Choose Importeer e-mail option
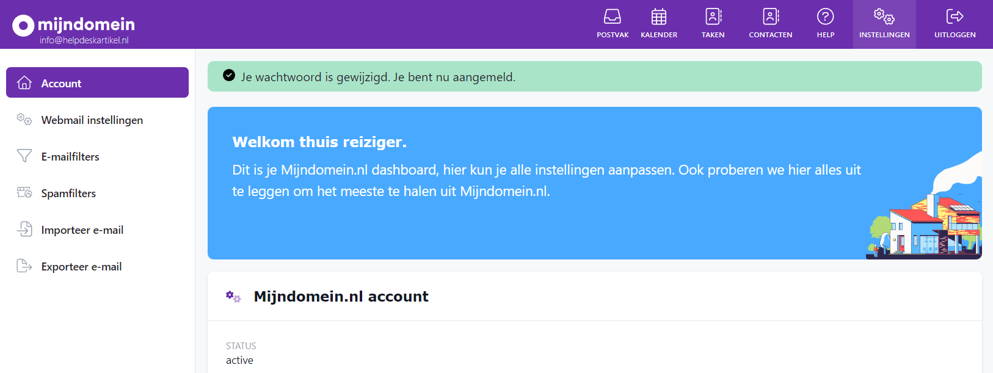Image resolution: width=993 pixels, height=373 pixels. (82, 230)
